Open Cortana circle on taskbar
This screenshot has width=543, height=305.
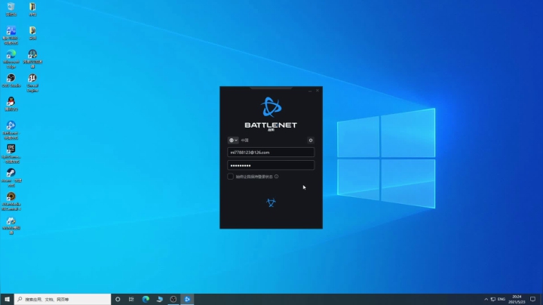point(118,299)
